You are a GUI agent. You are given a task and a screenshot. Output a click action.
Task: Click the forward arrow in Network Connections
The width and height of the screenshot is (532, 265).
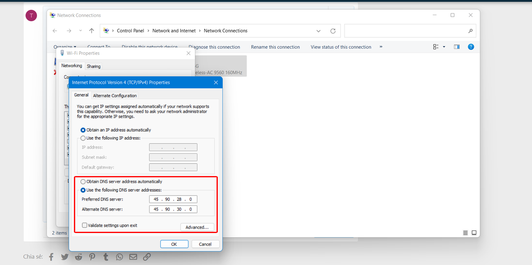69,31
